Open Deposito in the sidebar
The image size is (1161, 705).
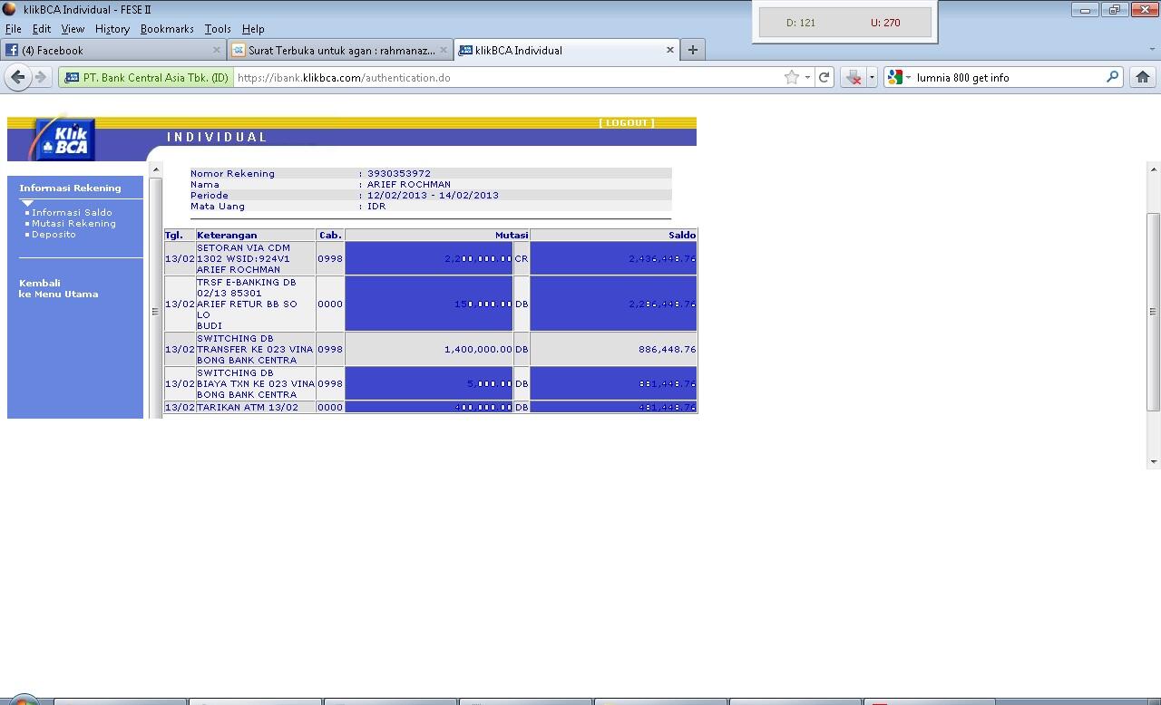(x=54, y=235)
